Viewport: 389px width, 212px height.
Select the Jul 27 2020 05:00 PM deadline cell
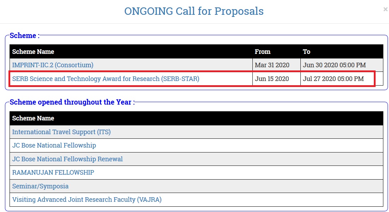pyautogui.click(x=342, y=79)
